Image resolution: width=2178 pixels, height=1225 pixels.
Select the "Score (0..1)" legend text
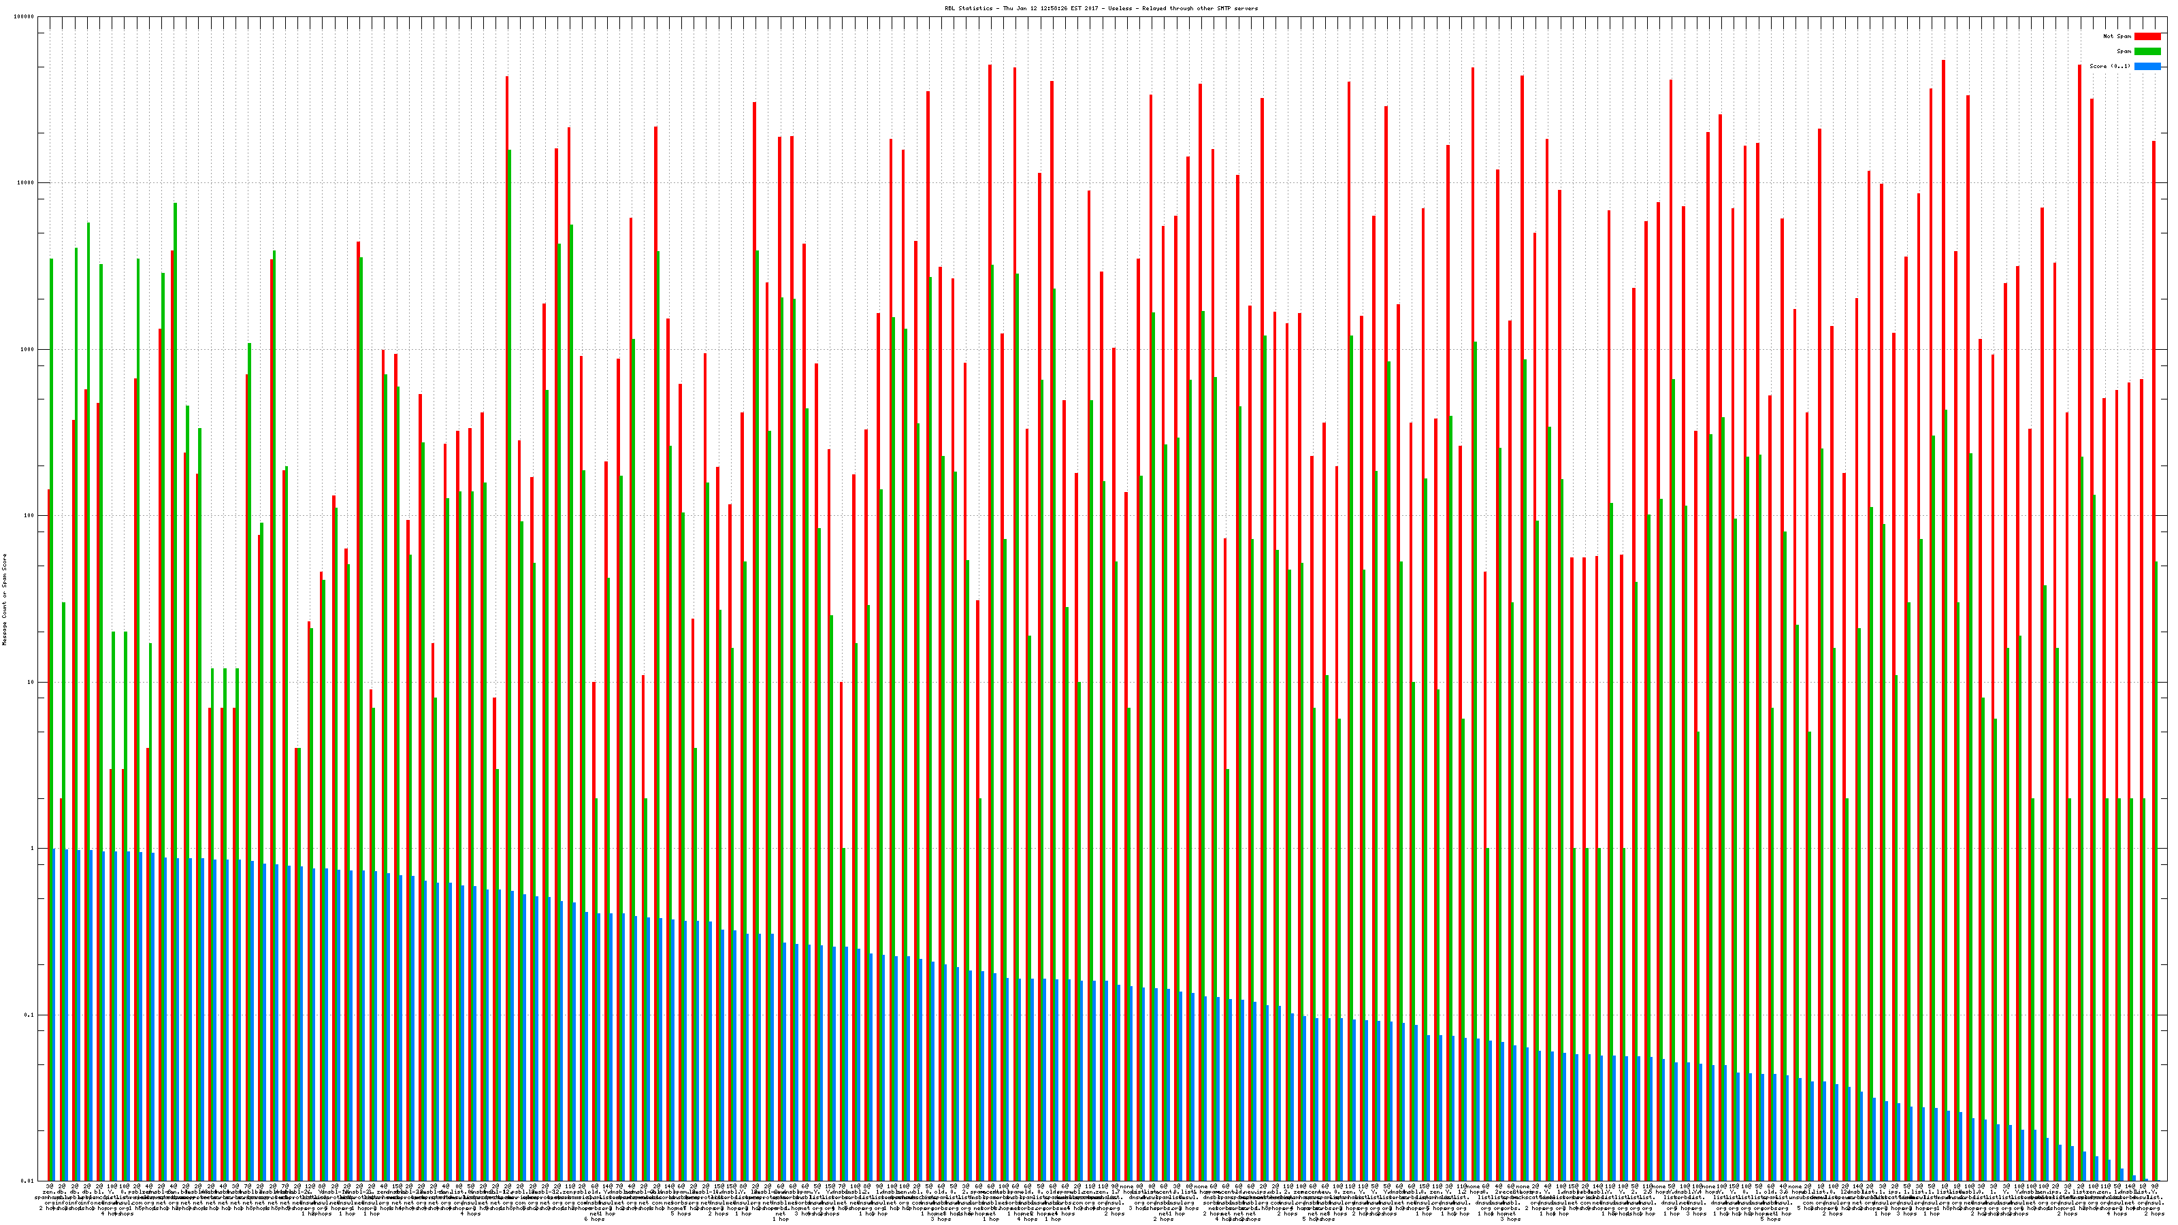click(2109, 66)
